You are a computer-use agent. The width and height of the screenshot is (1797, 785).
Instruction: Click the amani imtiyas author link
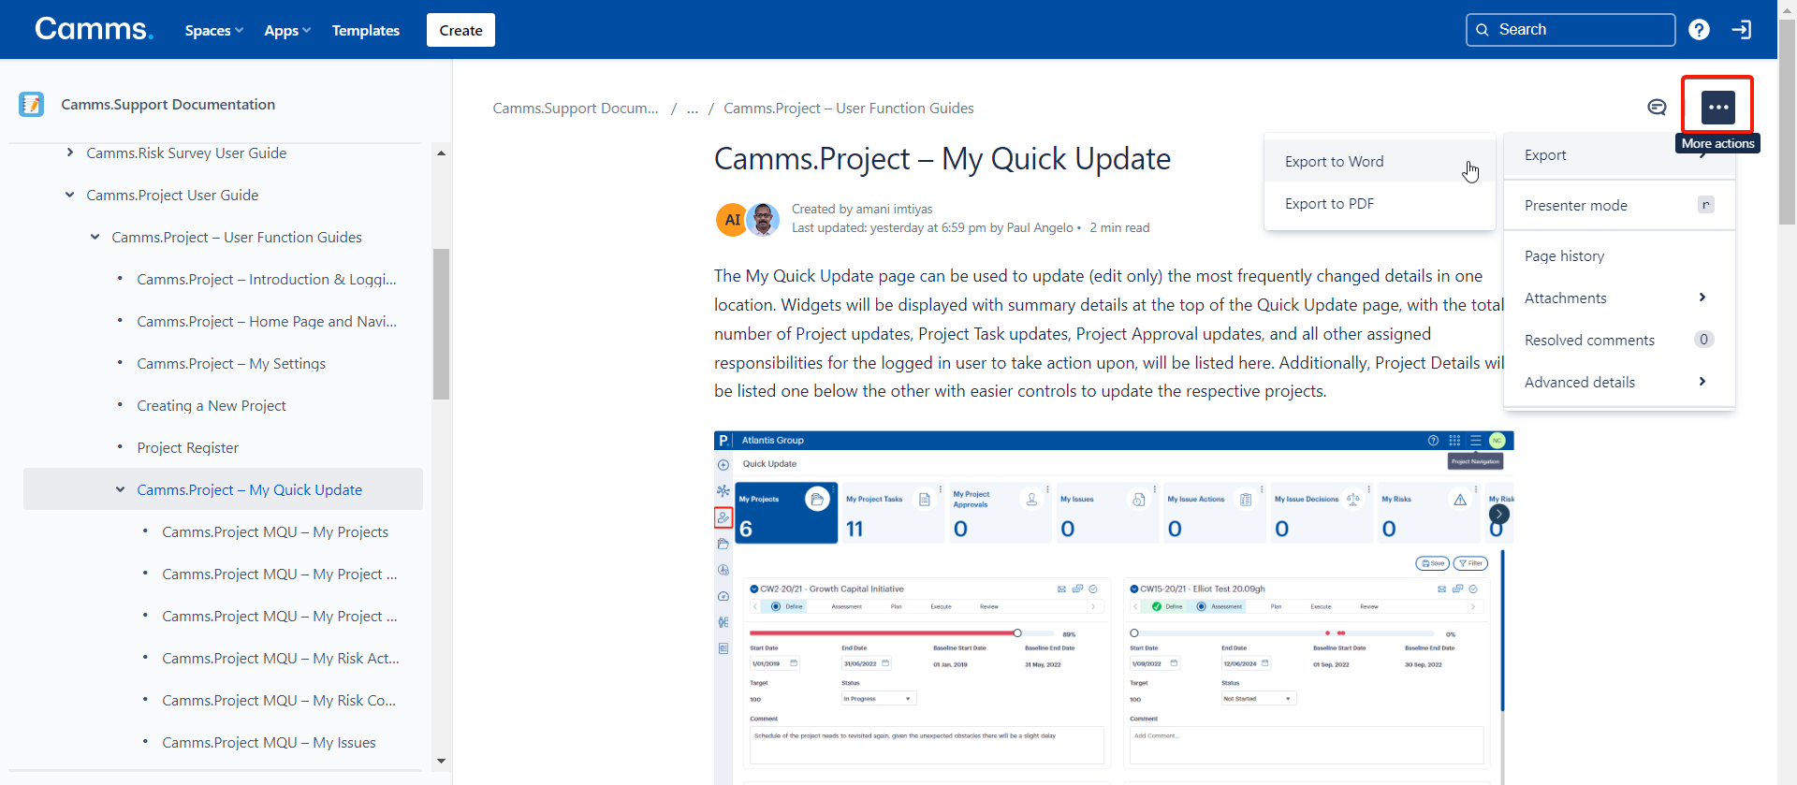pyautogui.click(x=894, y=209)
